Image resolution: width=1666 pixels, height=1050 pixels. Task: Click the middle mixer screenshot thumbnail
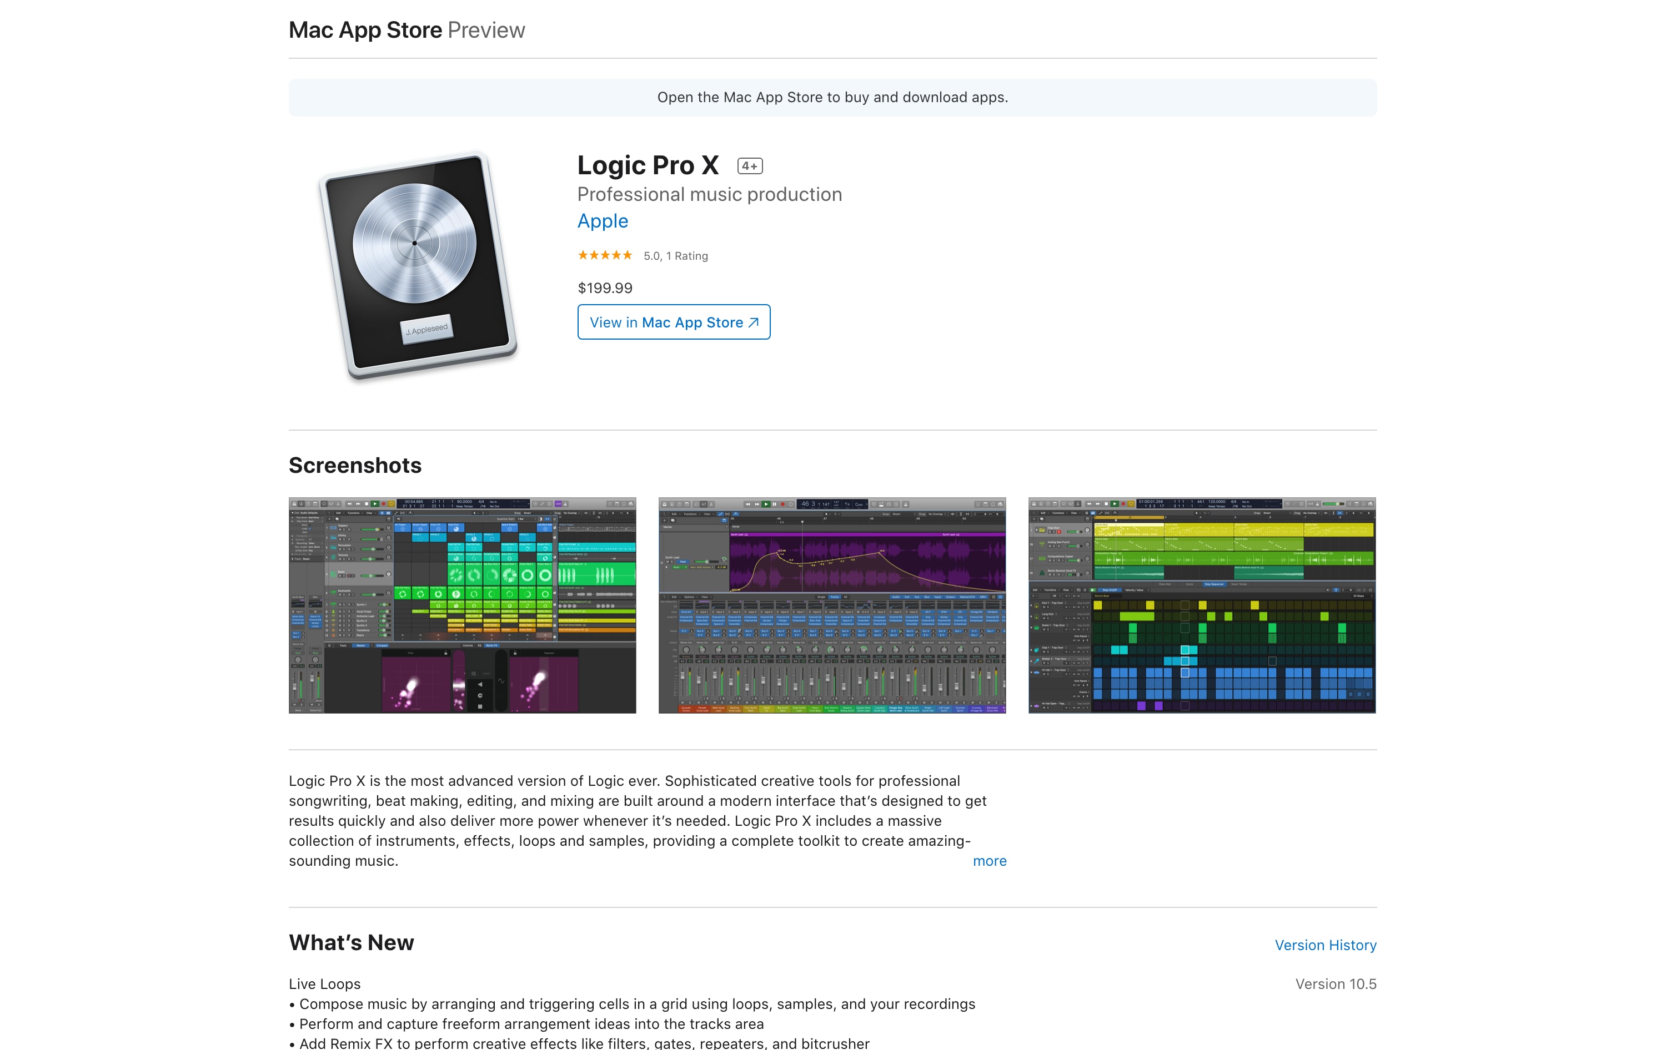[x=834, y=605]
